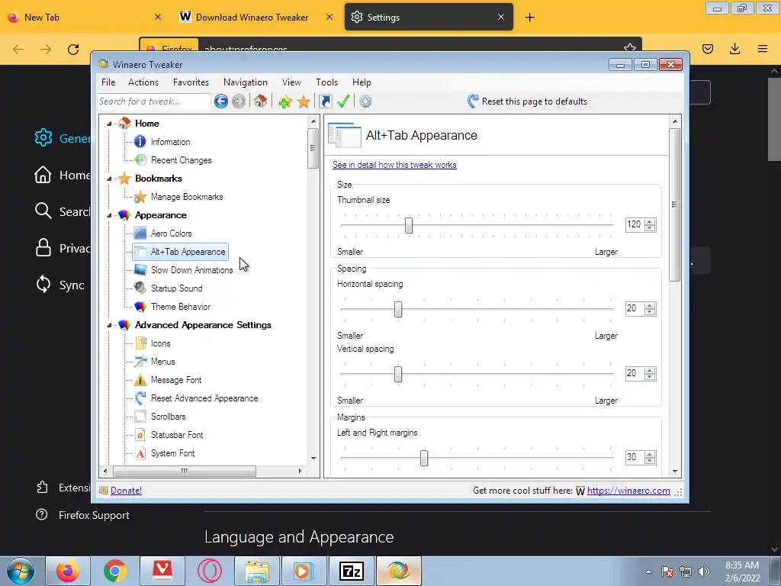Increase Vertical spacing with up stepper arrow
The image size is (781, 586).
click(x=650, y=370)
